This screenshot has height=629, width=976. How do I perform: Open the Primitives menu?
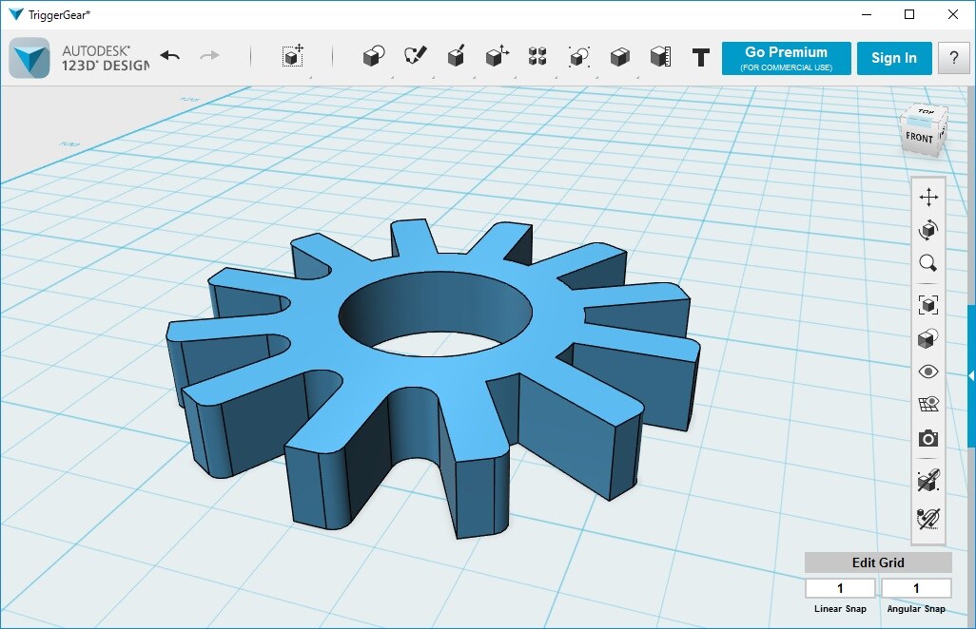tap(374, 57)
